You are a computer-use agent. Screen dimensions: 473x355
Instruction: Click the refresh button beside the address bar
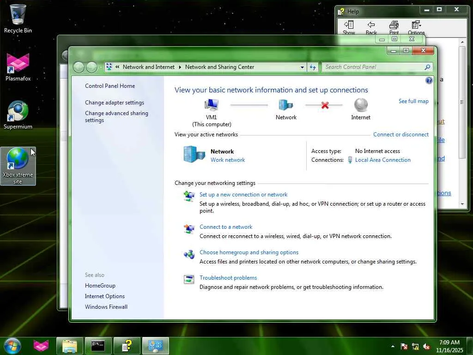[313, 67]
